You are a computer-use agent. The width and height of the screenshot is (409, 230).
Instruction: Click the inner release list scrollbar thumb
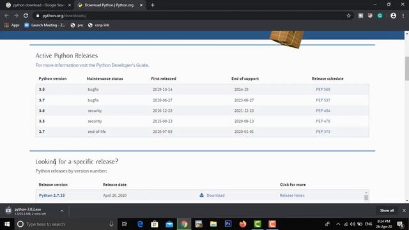(x=366, y=197)
